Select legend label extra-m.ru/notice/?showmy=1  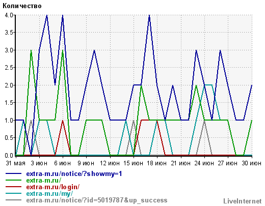click(74, 174)
